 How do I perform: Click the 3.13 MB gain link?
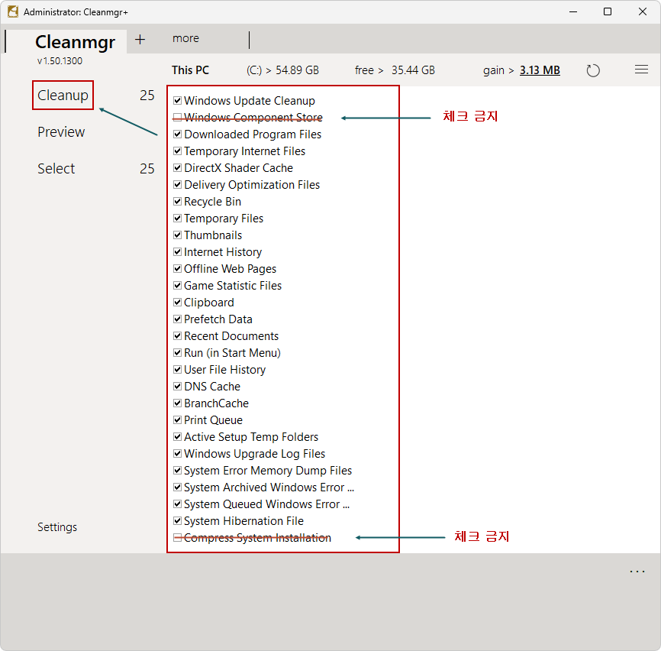tap(540, 70)
